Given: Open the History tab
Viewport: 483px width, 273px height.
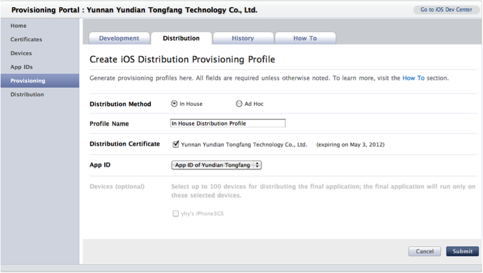Looking at the screenshot, I should [243, 38].
